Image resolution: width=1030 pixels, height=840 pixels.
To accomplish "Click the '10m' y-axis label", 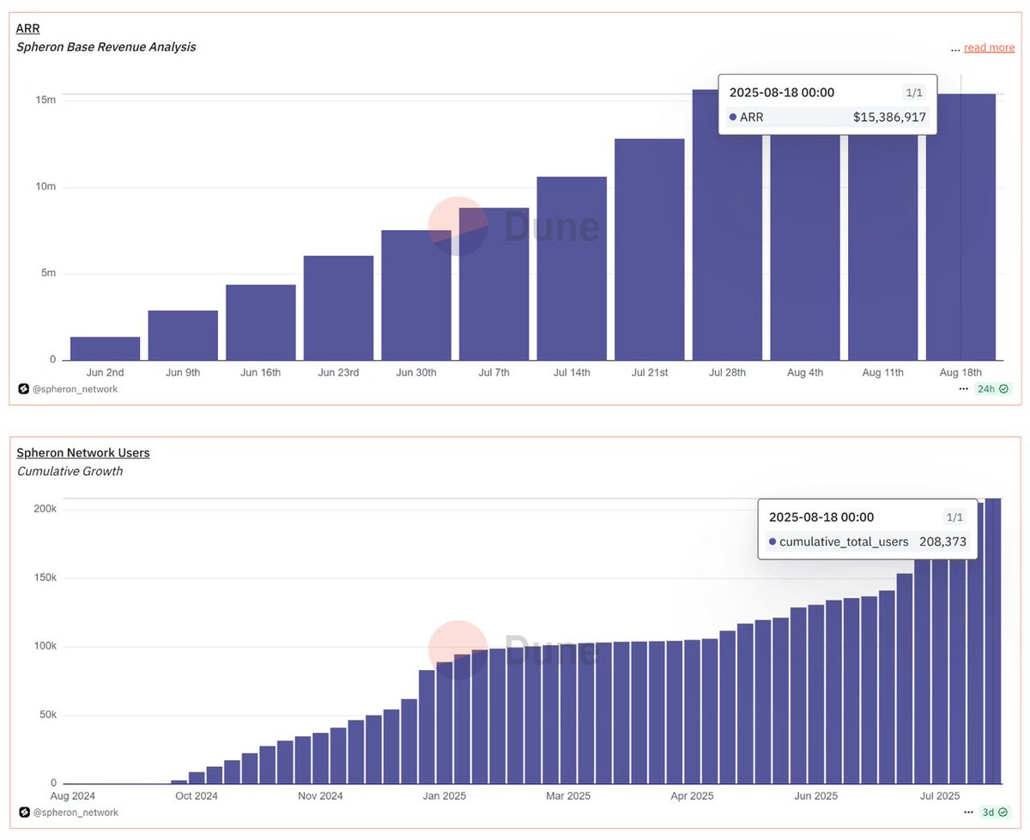I will coord(45,187).
